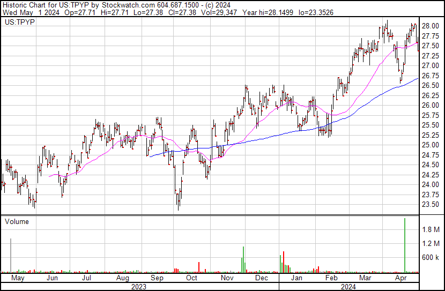
Task: Click the May month label
Action: tap(18, 278)
